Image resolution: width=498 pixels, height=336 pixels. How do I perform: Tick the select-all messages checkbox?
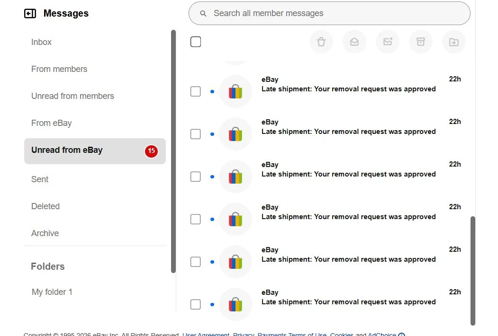[x=196, y=42]
